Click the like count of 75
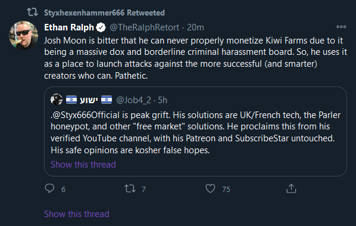This screenshot has height=226, width=356. coord(226,189)
